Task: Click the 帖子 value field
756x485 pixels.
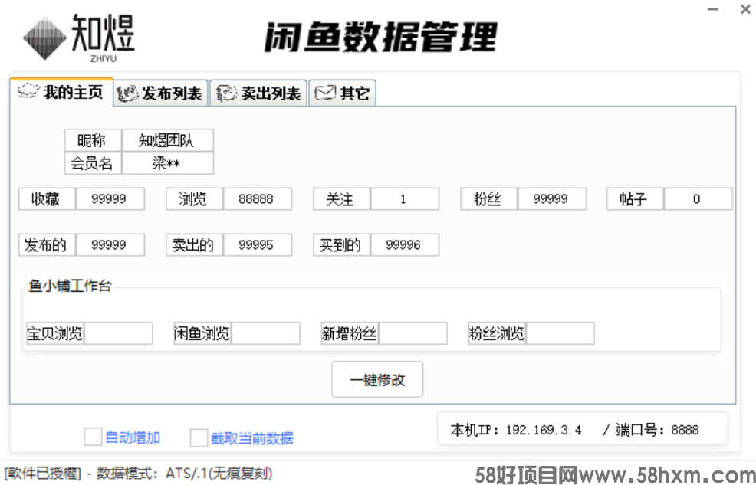Action: coord(698,199)
